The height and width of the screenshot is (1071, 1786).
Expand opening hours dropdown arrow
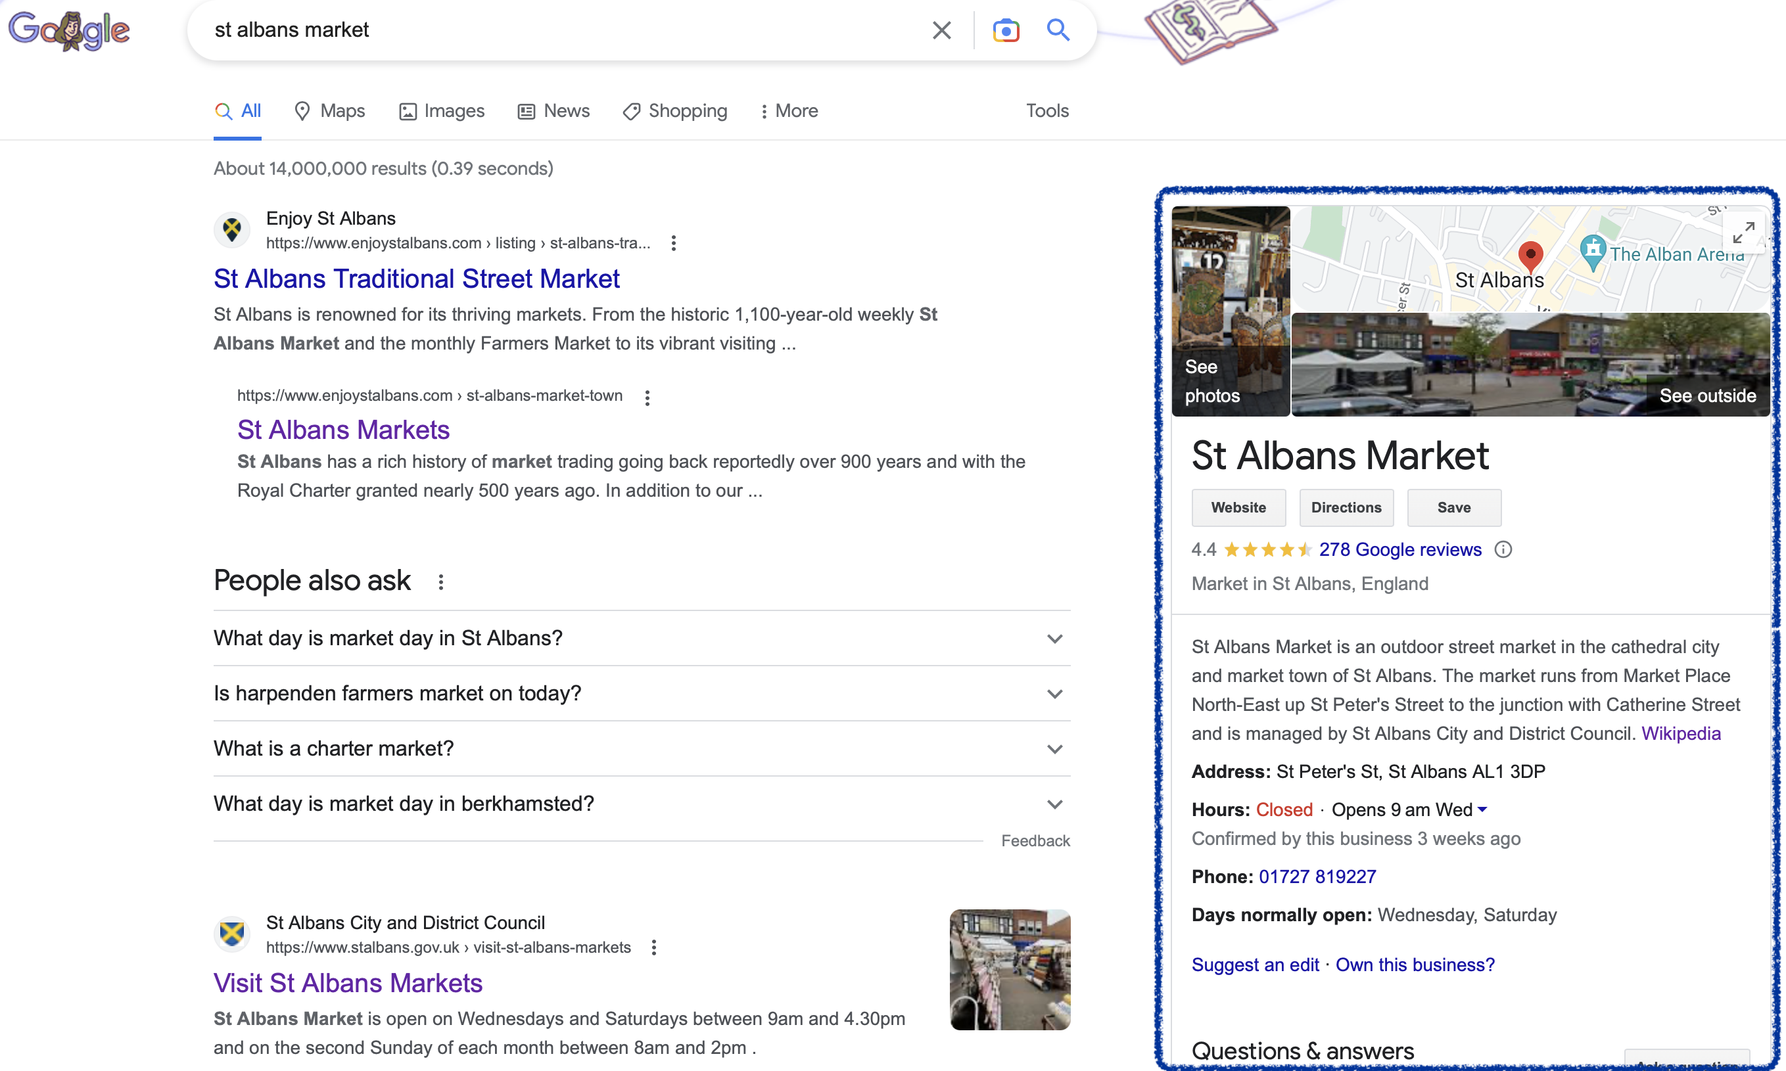pos(1482,809)
